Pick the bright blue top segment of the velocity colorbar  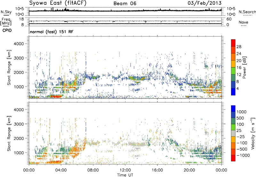[x=233, y=109]
